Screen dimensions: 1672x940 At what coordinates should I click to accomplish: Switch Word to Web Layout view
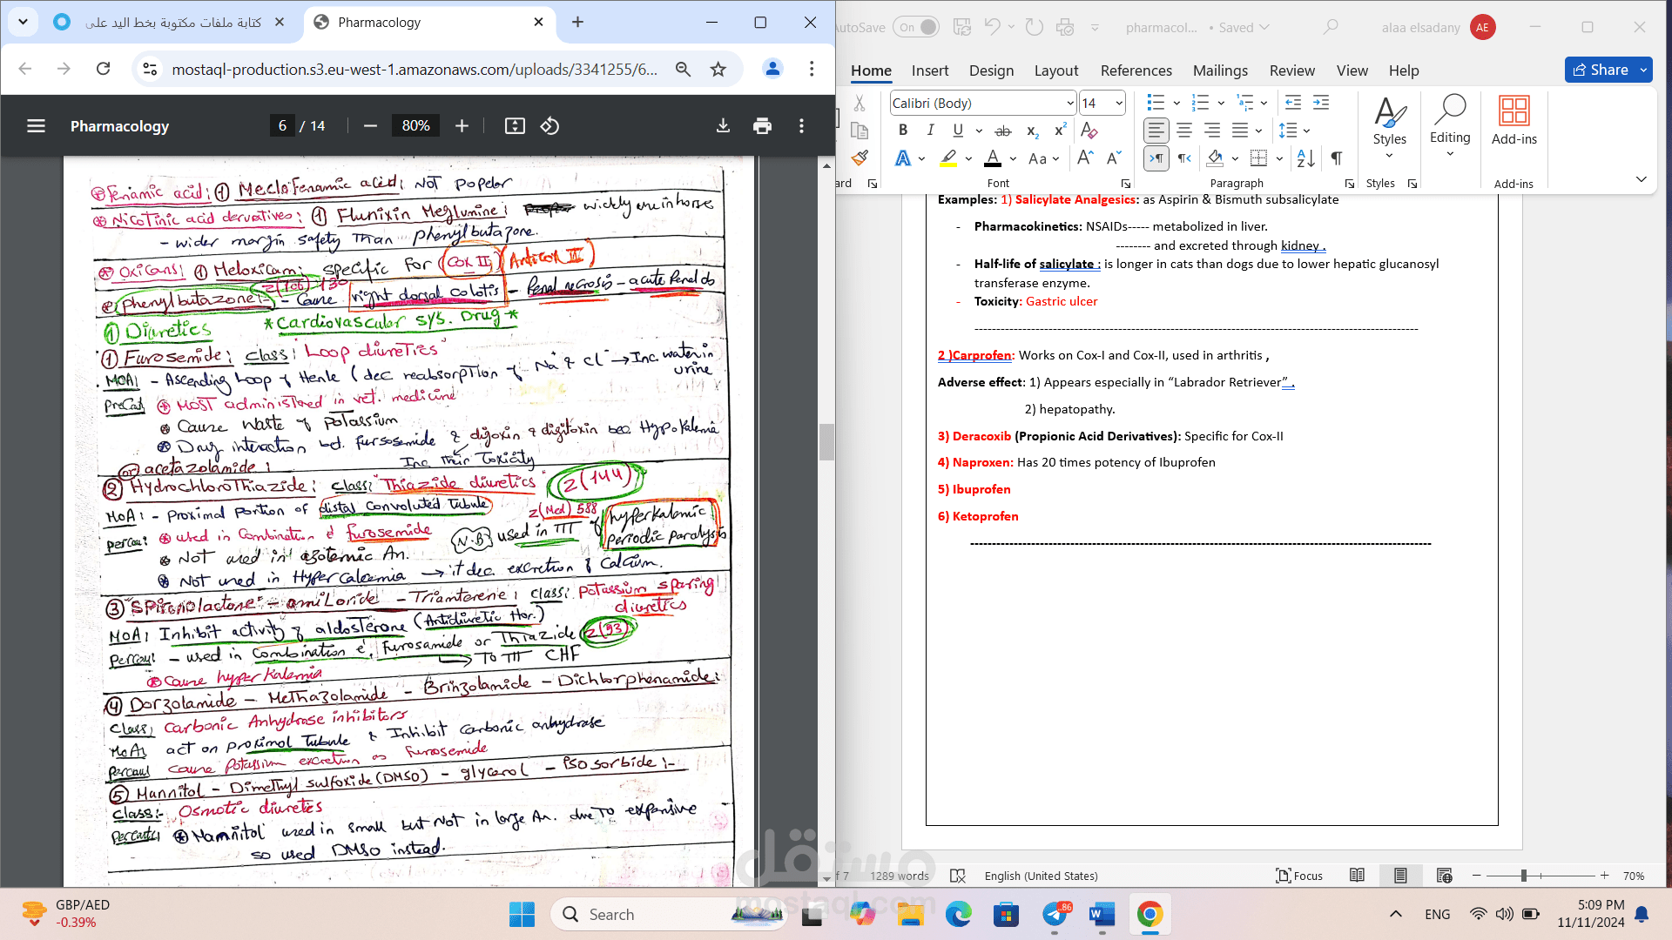pyautogui.click(x=1444, y=876)
